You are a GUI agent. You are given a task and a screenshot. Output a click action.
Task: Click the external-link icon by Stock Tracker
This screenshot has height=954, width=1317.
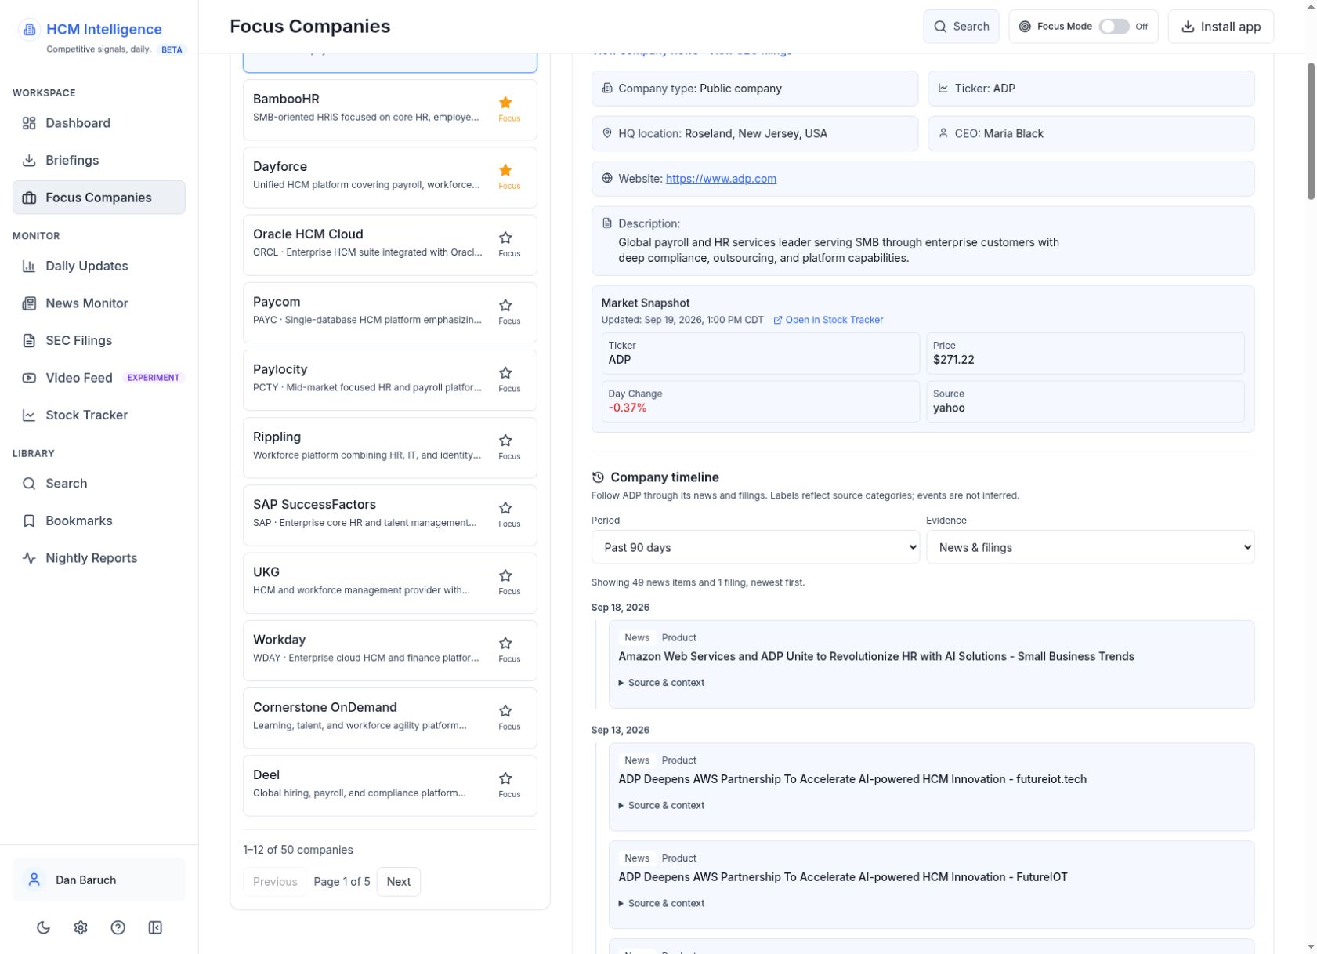778,320
